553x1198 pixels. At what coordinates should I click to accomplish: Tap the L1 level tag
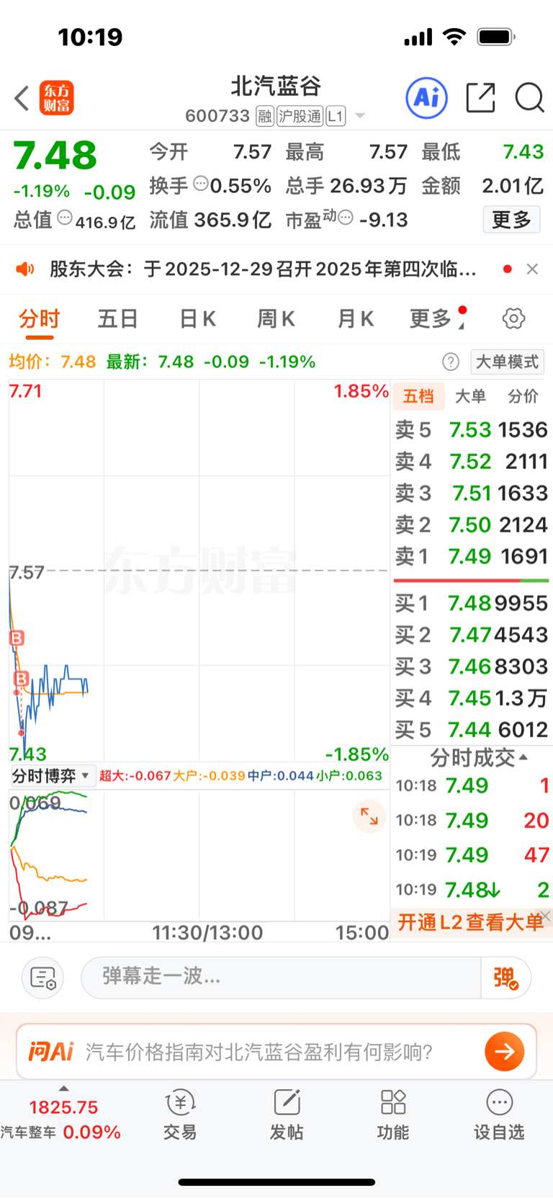click(336, 116)
